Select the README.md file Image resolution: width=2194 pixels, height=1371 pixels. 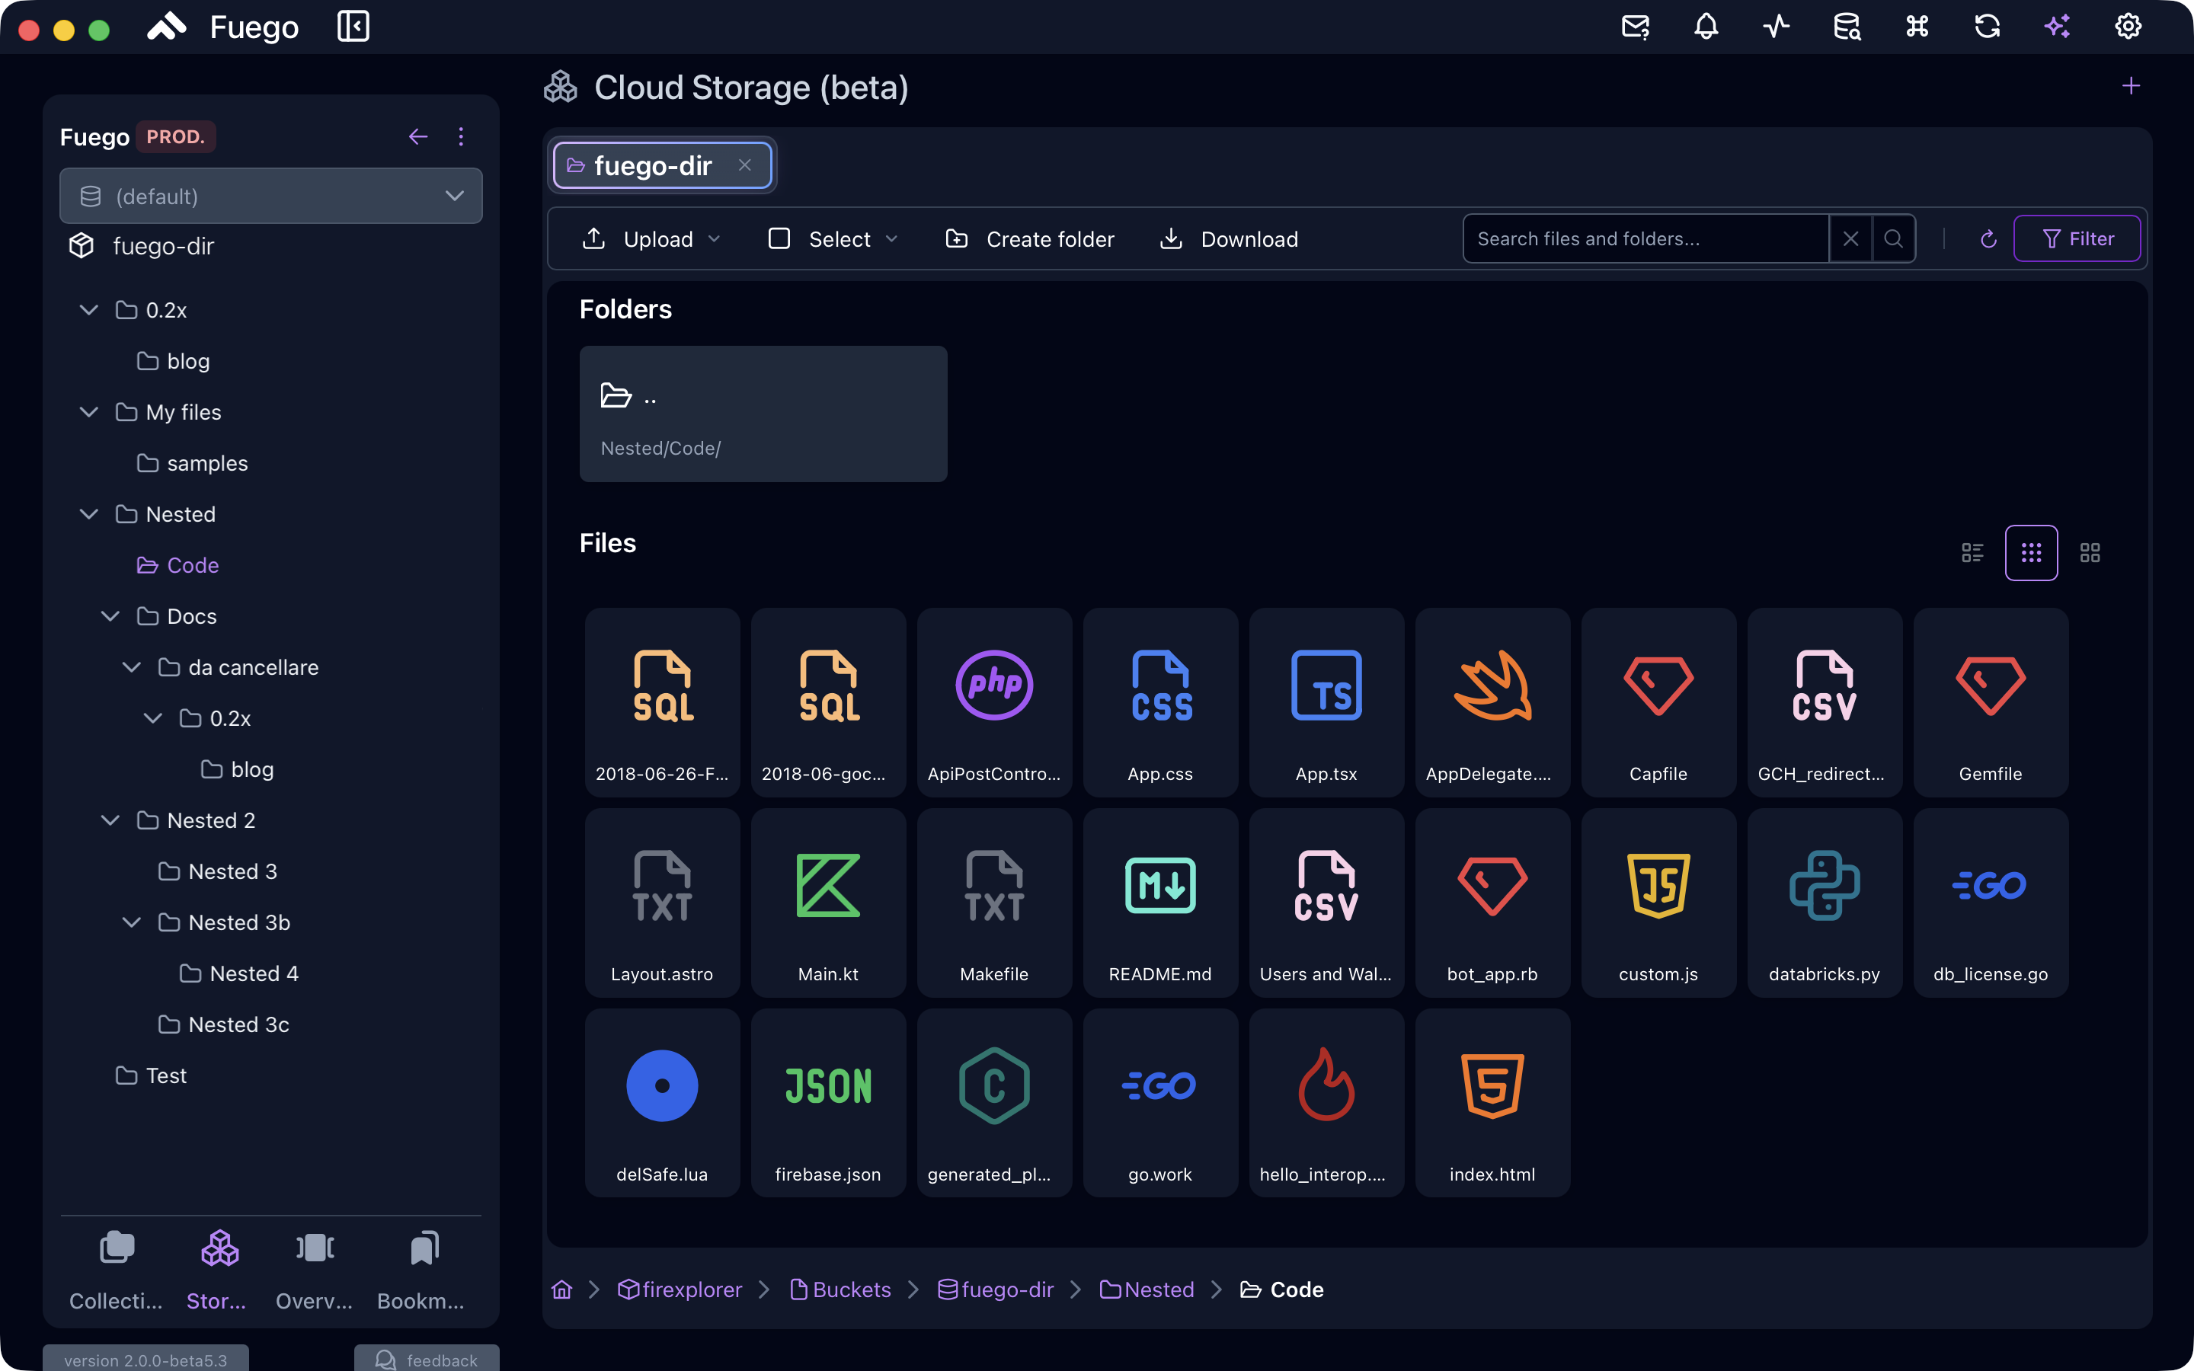(1160, 903)
